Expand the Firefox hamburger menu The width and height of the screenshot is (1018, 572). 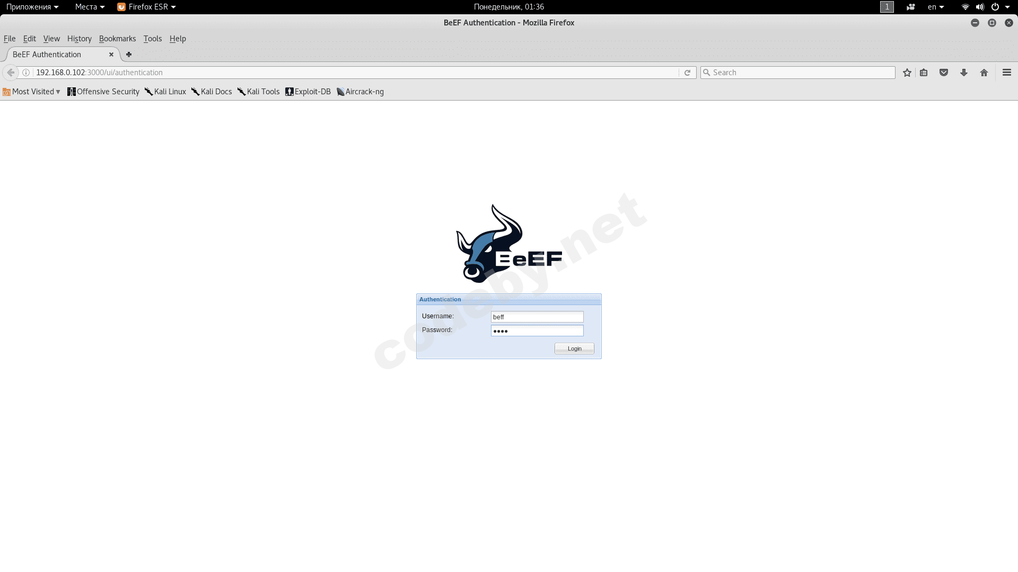1007,72
